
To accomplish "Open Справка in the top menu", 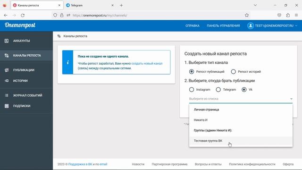I will tap(192, 25).
